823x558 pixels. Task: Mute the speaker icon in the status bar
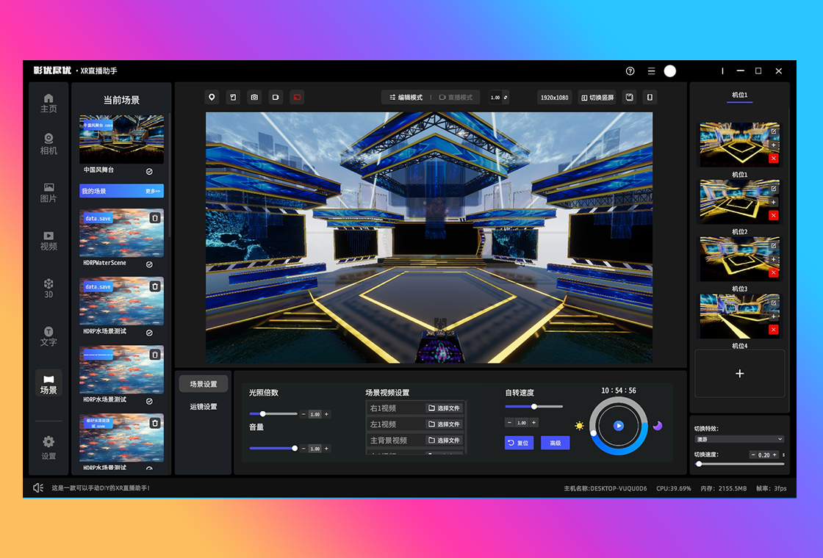(38, 488)
